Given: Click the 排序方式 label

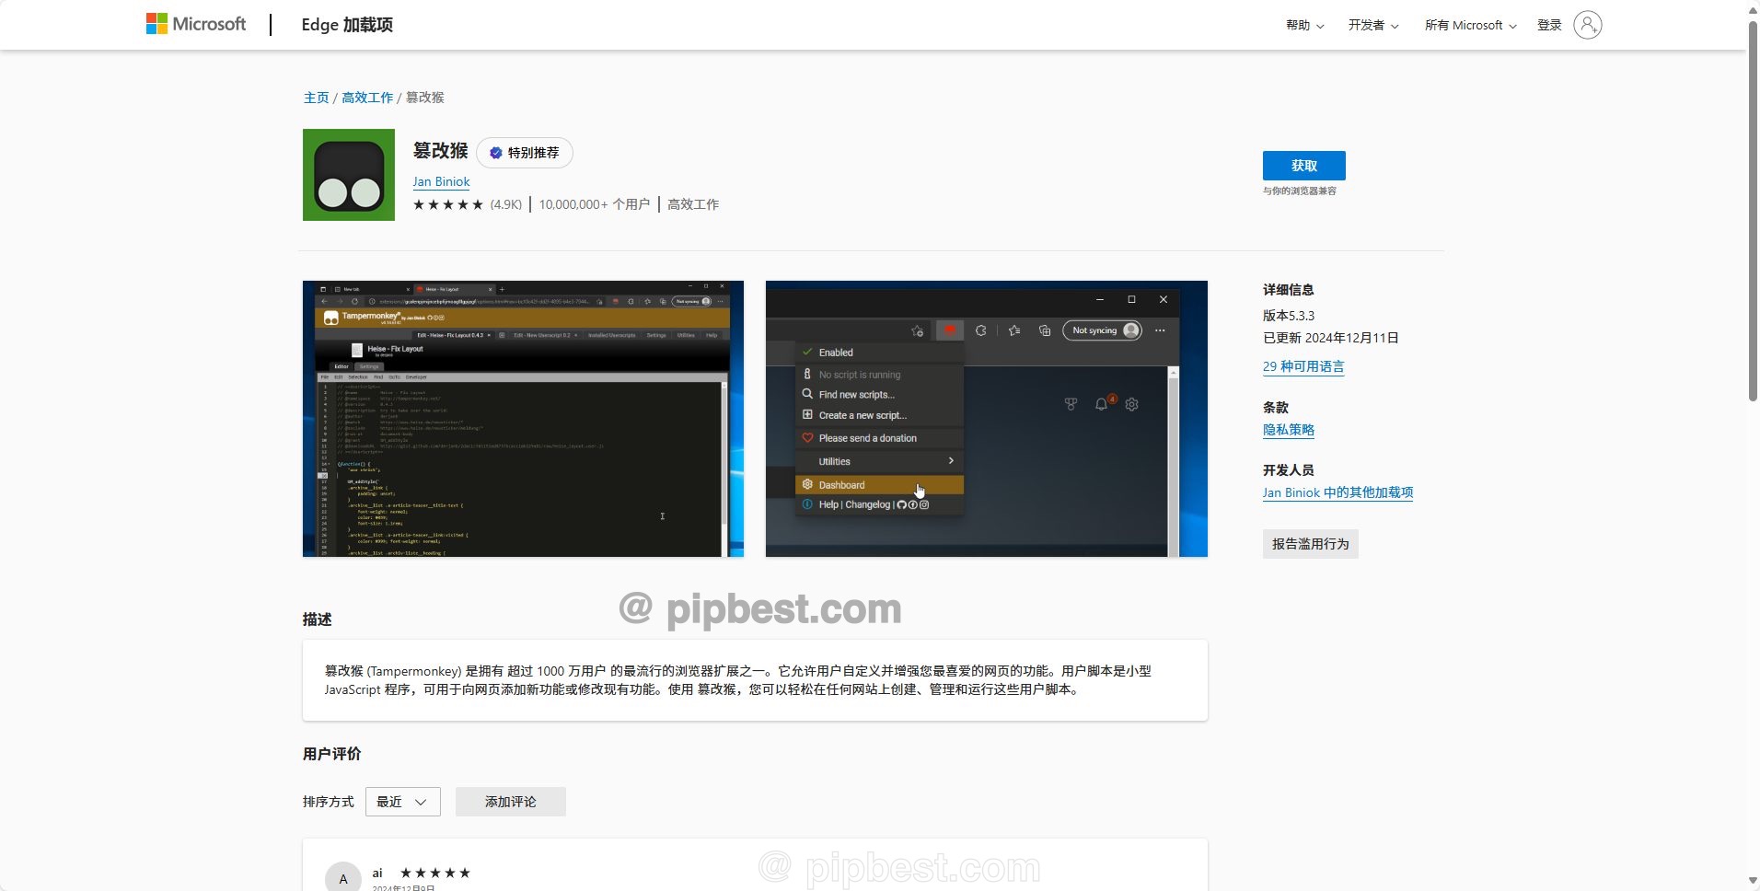Looking at the screenshot, I should [x=329, y=802].
